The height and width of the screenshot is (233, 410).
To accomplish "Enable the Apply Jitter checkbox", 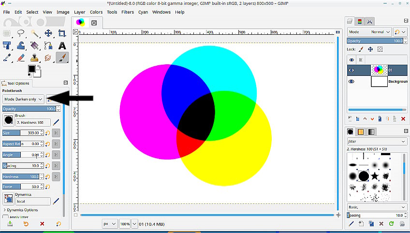I will (x=5, y=217).
